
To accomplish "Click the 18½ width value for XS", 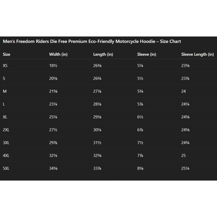I will pos(53,66).
